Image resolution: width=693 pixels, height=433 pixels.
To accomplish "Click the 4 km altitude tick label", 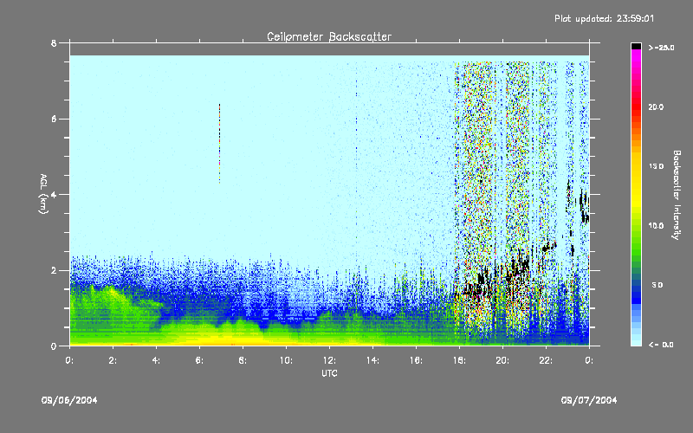I will [x=54, y=195].
